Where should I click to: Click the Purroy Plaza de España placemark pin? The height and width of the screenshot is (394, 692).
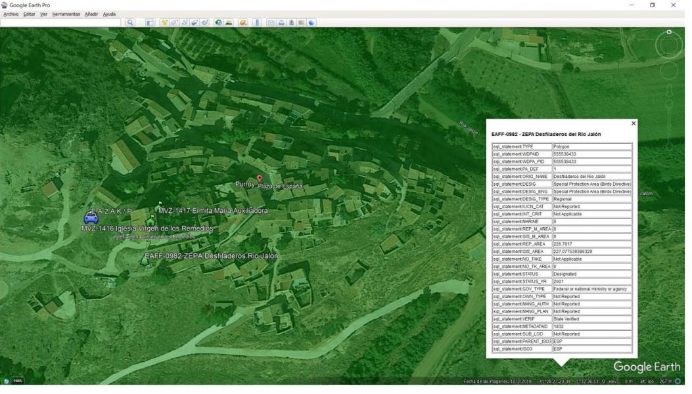(x=260, y=178)
